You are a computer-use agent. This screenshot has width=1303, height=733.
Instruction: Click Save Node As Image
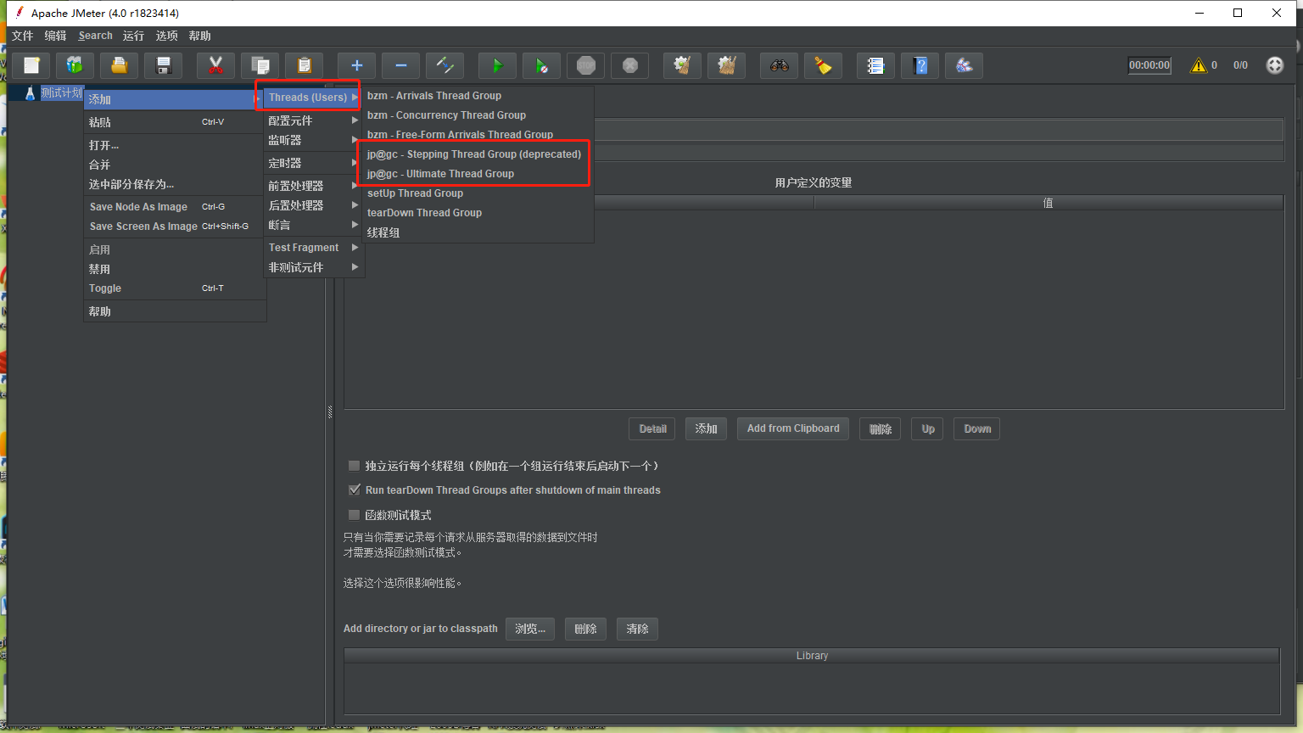pos(175,207)
